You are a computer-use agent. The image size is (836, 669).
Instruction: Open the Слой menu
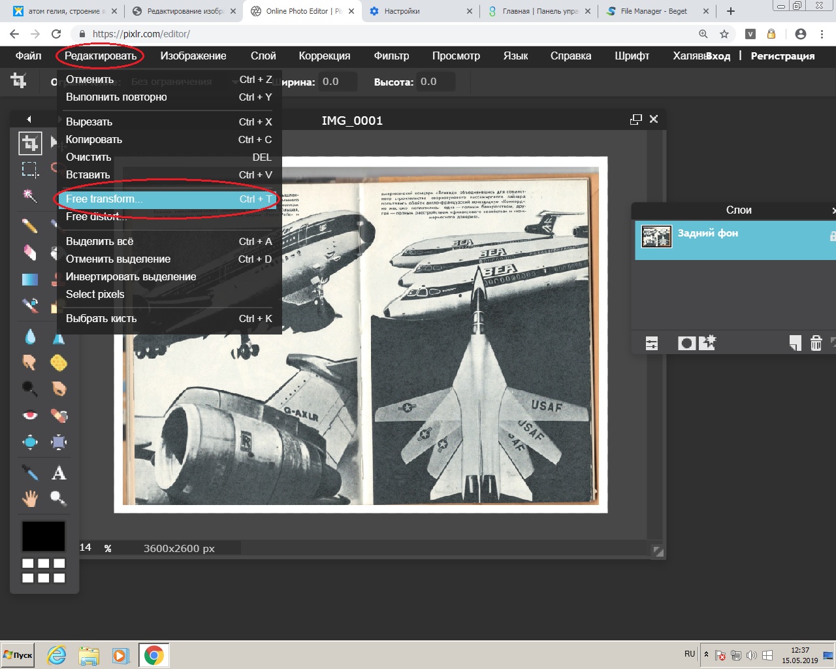(x=263, y=56)
